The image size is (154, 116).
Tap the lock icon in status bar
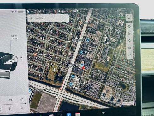point(28,11)
